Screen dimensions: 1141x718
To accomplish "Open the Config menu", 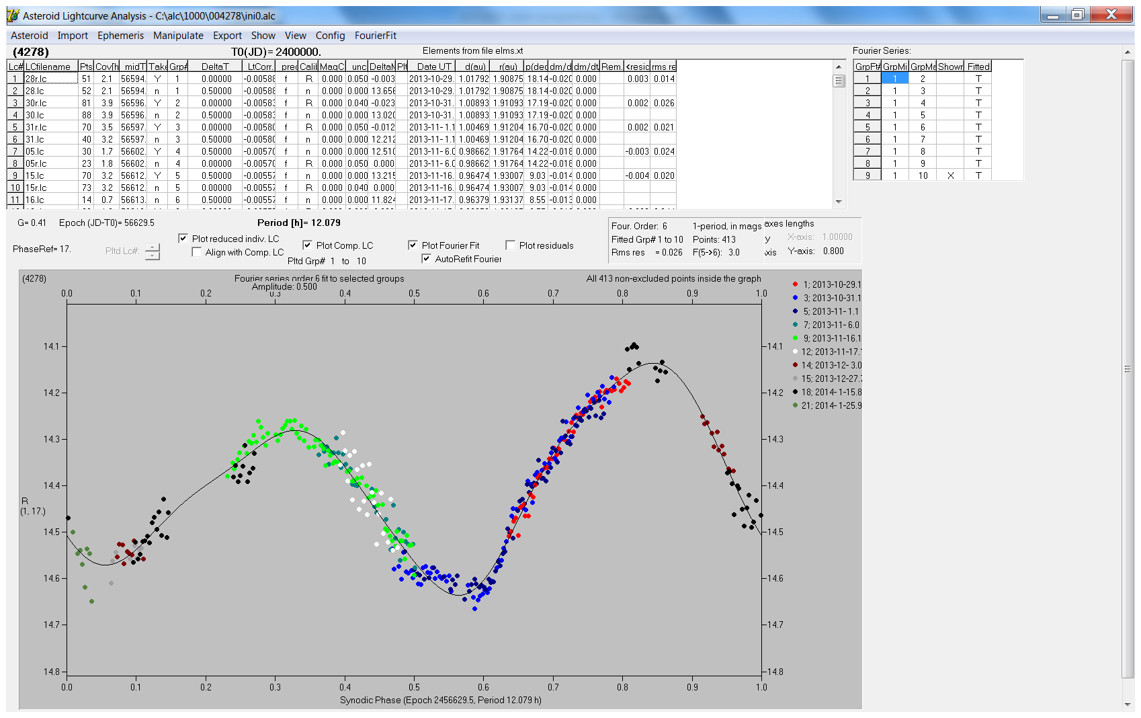I will point(330,36).
